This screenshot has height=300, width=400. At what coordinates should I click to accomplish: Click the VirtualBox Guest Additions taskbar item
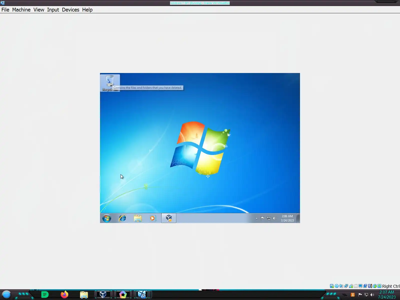pyautogui.click(x=169, y=218)
